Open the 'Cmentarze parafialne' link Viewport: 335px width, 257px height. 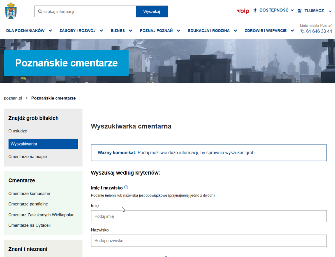(28, 204)
